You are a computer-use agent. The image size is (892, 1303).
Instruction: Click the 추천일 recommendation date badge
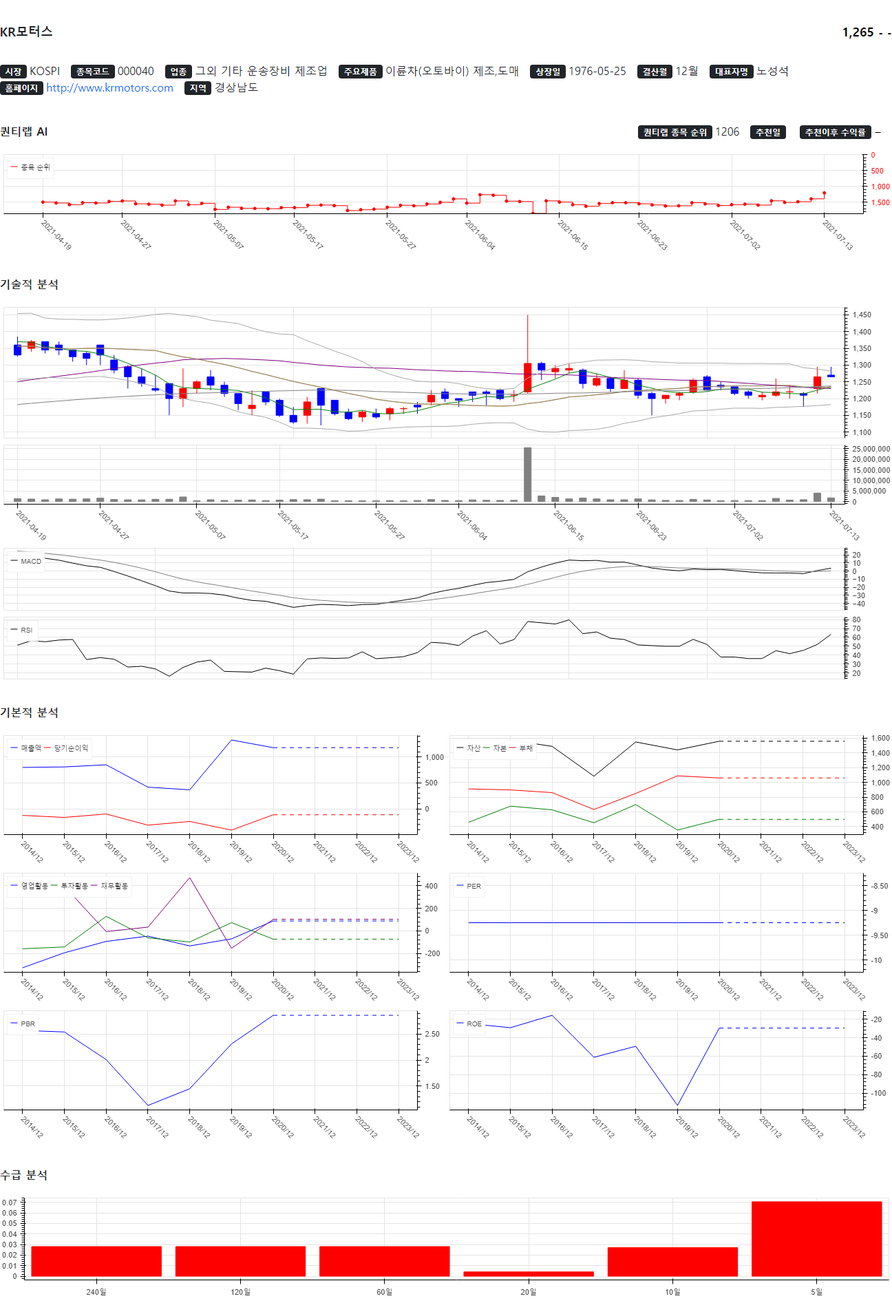pos(768,132)
